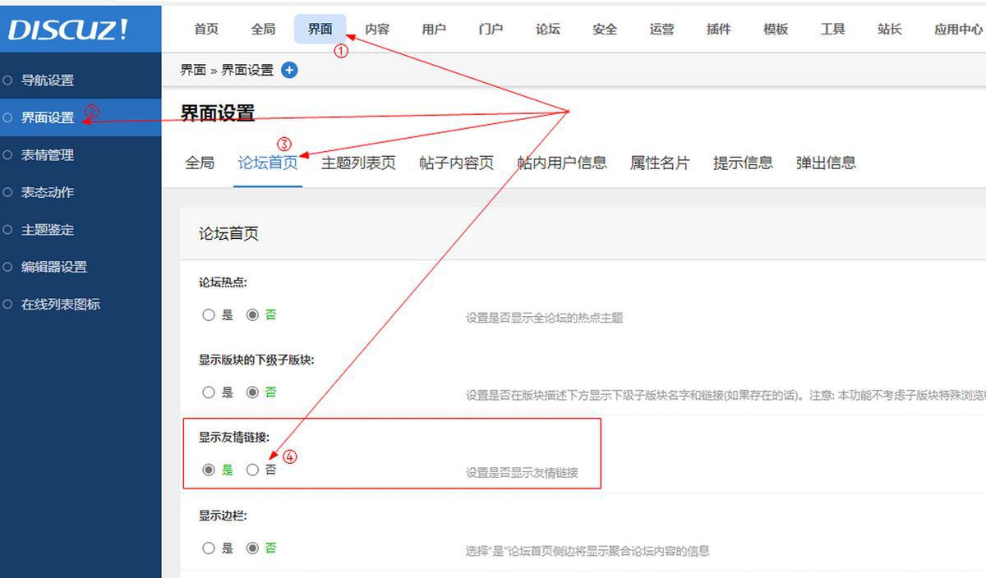This screenshot has width=986, height=578.
Task: Select 否 for 显示友情链接
Action: (252, 470)
